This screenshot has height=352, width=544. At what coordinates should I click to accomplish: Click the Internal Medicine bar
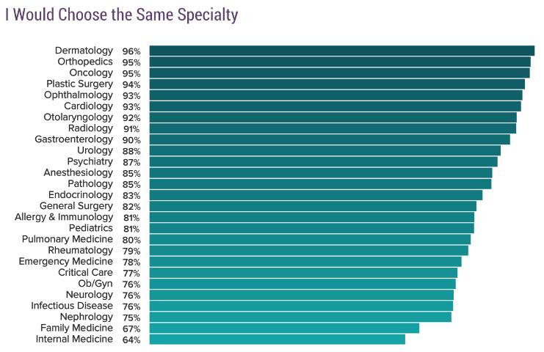click(277, 340)
